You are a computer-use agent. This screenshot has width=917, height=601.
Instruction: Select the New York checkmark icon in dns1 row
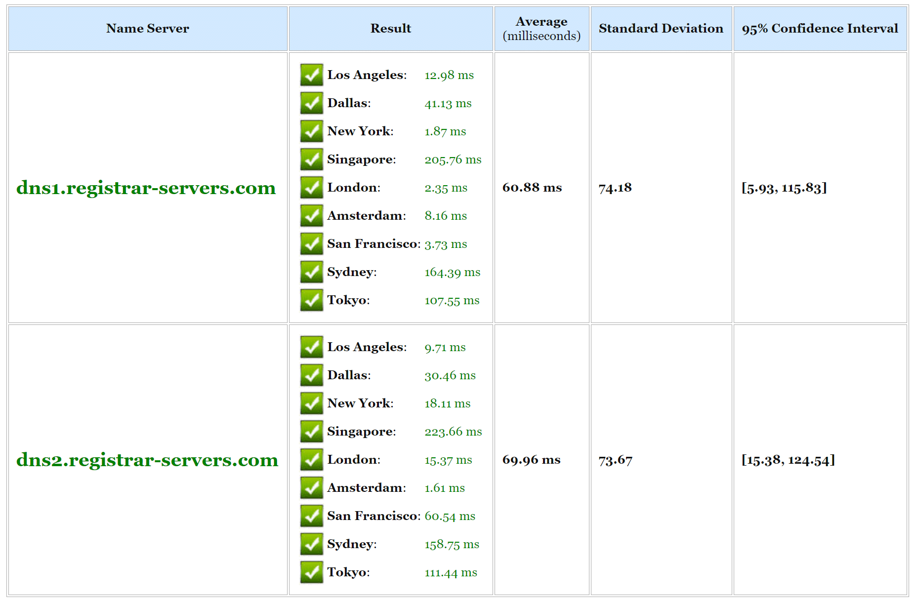point(311,131)
